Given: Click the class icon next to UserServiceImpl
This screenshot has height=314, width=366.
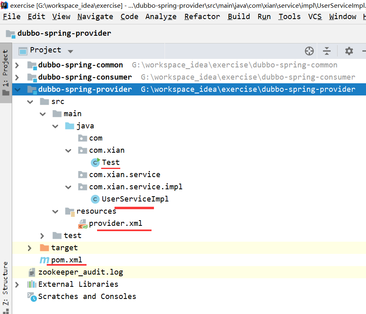Looking at the screenshot, I should pos(95,199).
